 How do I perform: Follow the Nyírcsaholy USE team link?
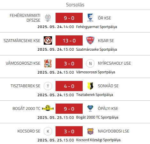(114, 63)
